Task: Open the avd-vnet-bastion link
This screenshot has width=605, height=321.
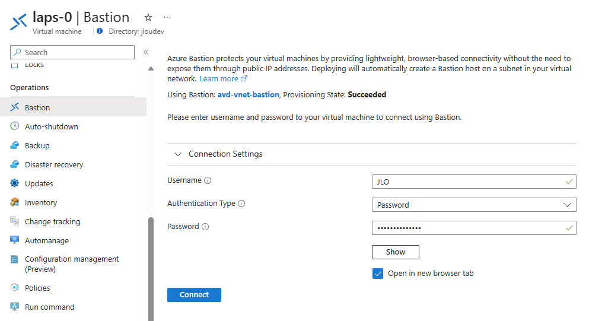Action: pyautogui.click(x=248, y=94)
